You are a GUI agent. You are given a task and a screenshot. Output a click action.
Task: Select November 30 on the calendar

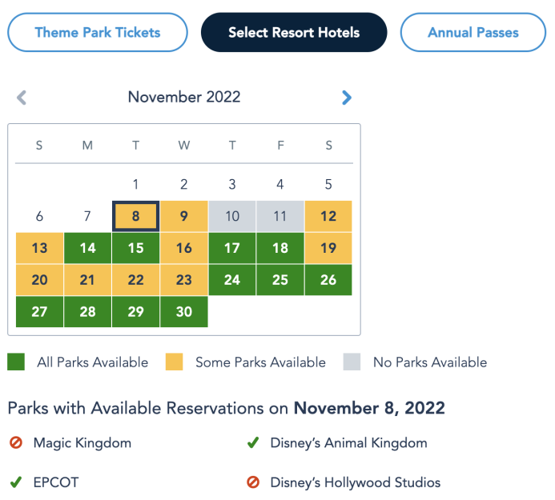[184, 312]
